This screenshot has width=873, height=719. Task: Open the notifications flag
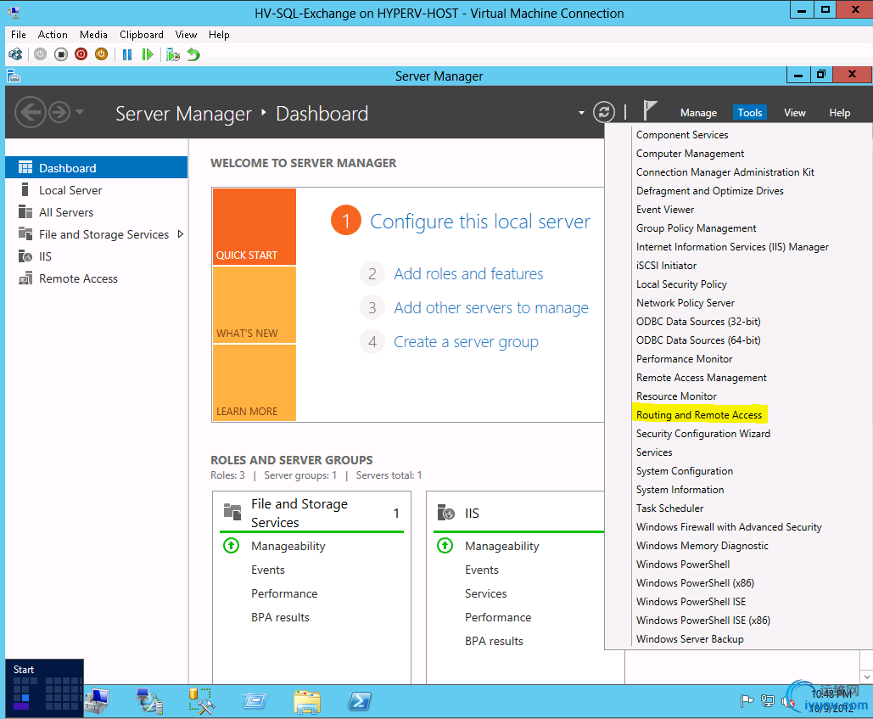[x=650, y=111]
